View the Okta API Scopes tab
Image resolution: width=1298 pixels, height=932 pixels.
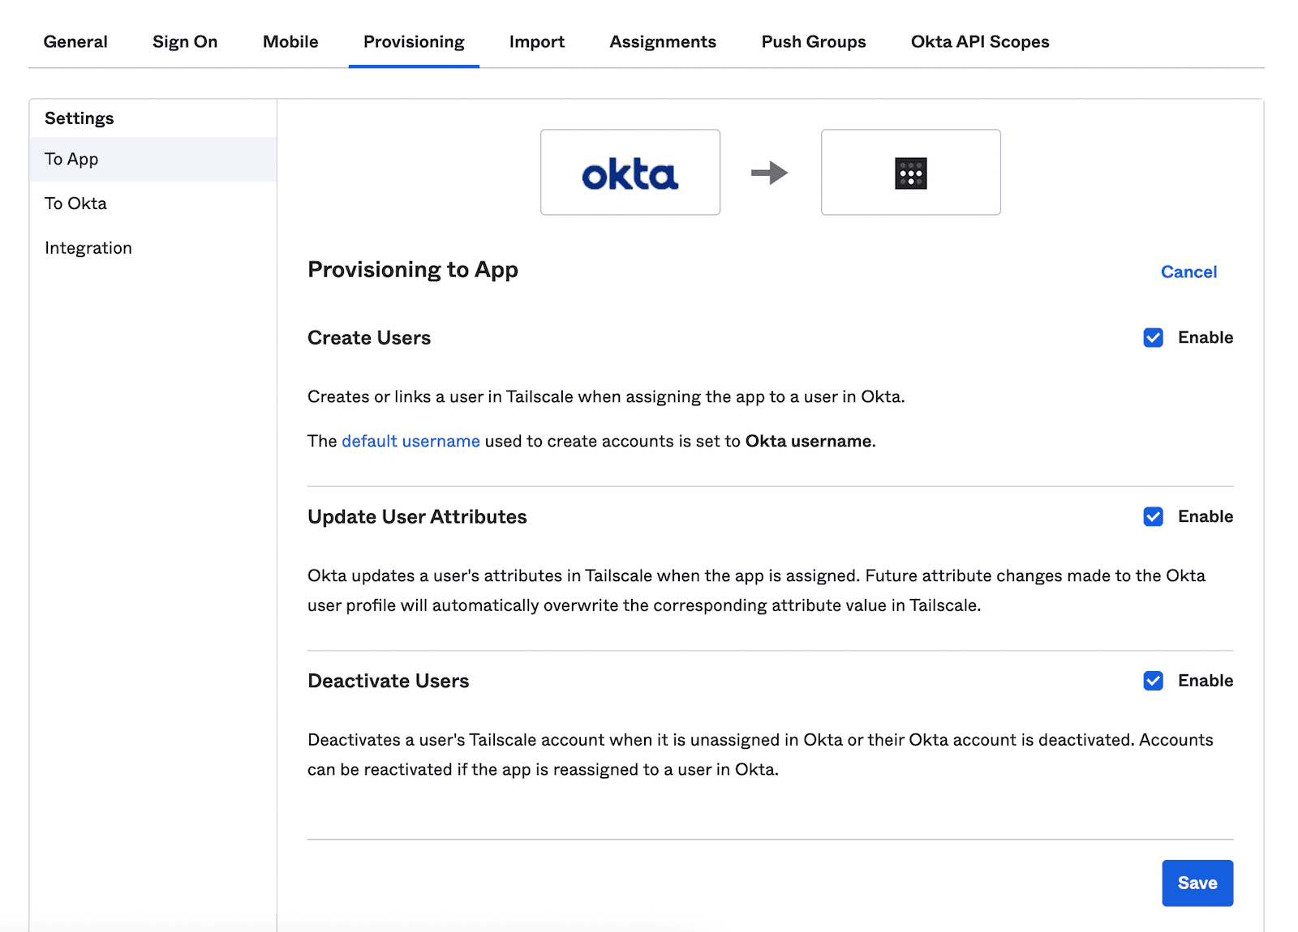click(979, 41)
